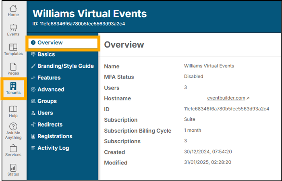
Task: Open the Services bag icon
Action: [x=13, y=148]
